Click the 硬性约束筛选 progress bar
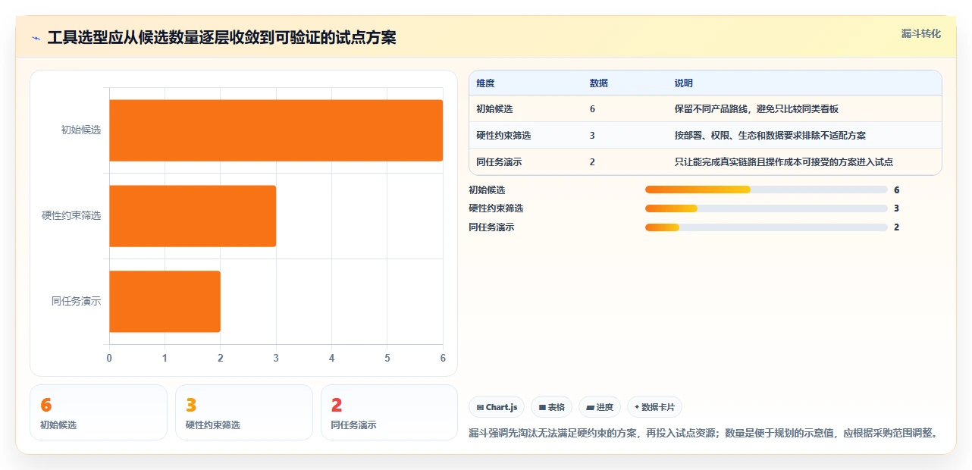This screenshot has width=972, height=470. point(766,208)
